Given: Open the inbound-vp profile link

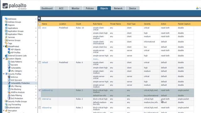Looking at the screenshot, I should (x=47, y=107).
